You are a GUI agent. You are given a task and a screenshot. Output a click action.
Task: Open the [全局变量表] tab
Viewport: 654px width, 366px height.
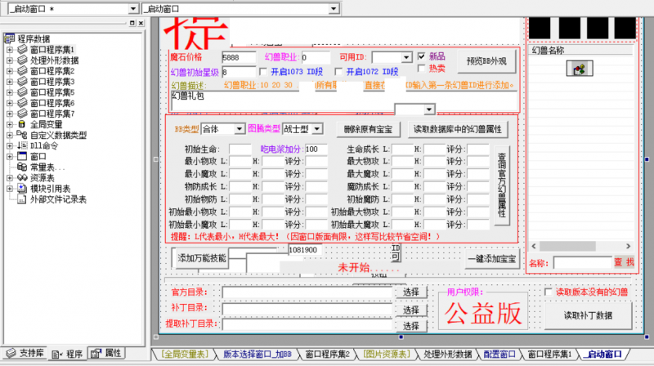tap(185, 355)
